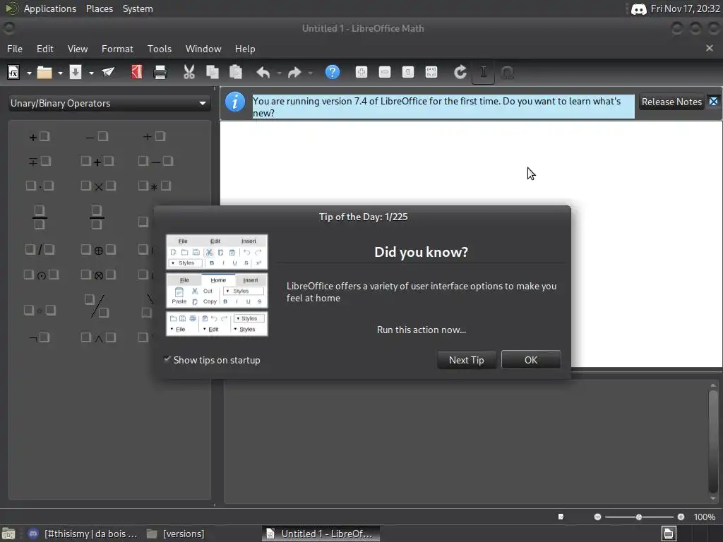The width and height of the screenshot is (723, 542).
Task: Open the Window menu
Action: [x=203, y=49]
